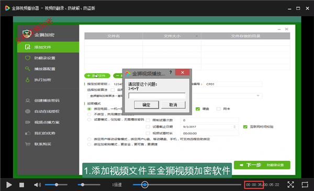The height and width of the screenshot is (191, 314).
Task: Click the green minus remove button
Action: [x=118, y=76]
